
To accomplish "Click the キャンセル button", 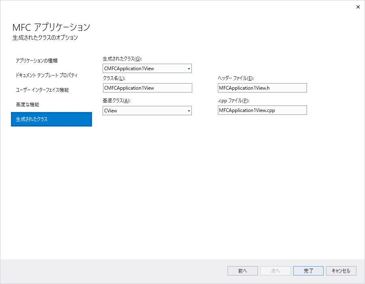I will coord(341,271).
